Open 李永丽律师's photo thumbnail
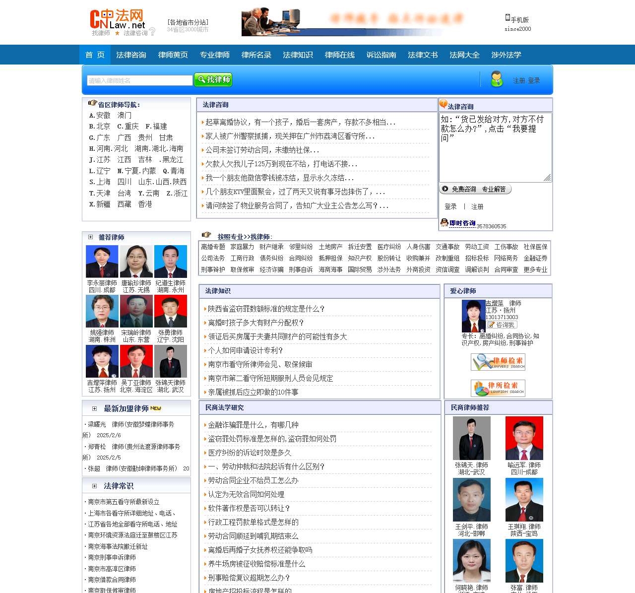Image resolution: width=635 pixels, height=593 pixels. point(102,262)
